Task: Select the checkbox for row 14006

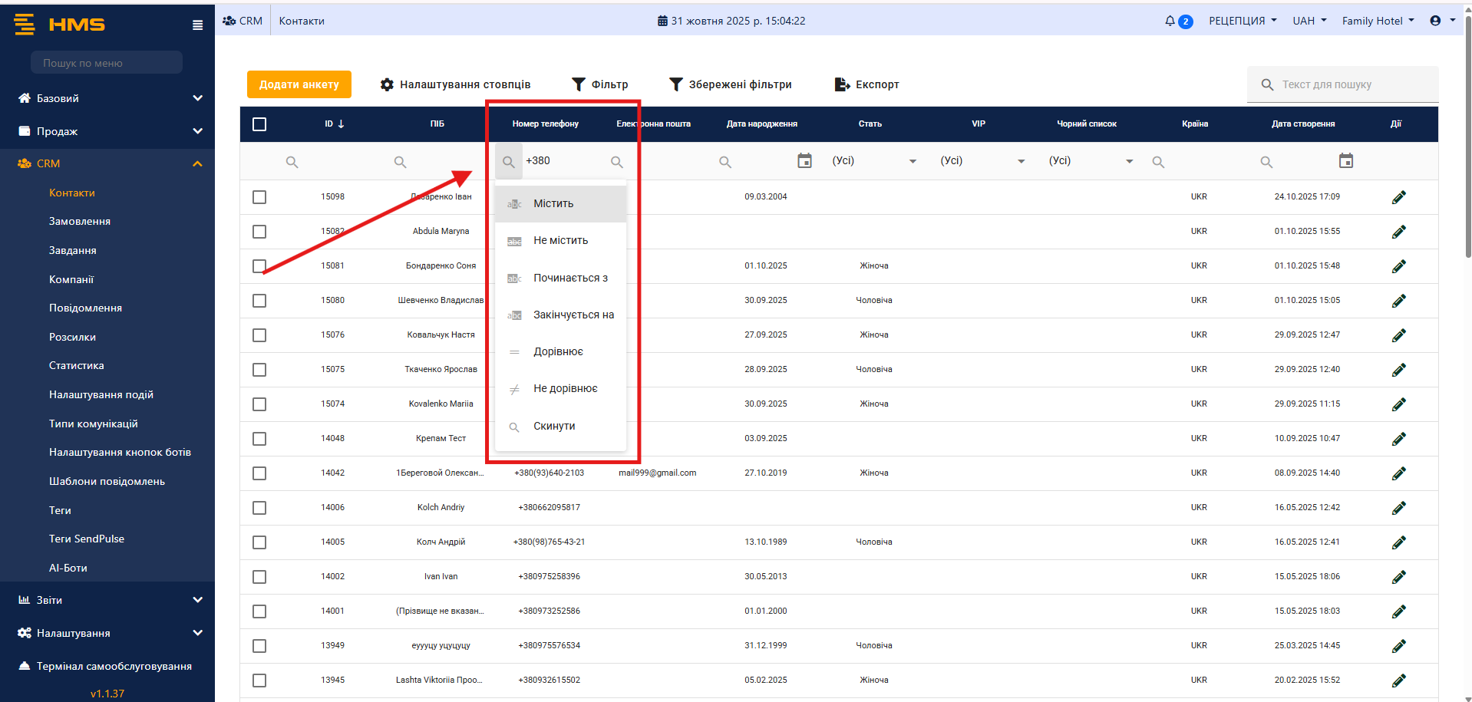Action: coord(259,508)
